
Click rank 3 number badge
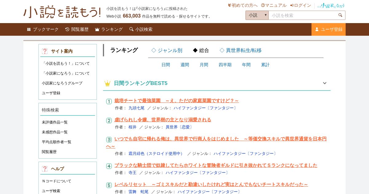[x=109, y=139]
